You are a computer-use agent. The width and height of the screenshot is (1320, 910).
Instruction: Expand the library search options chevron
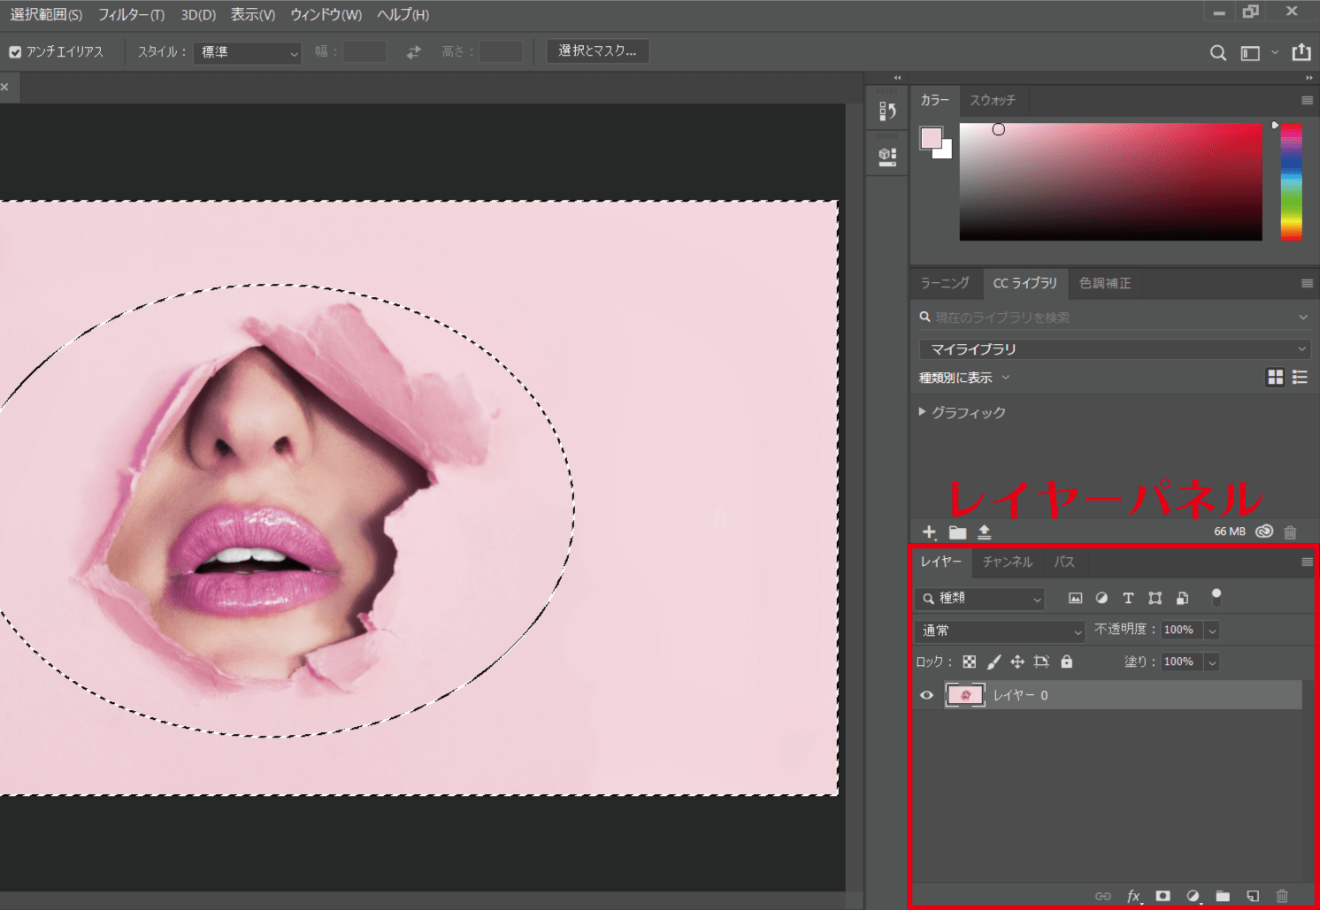(x=1302, y=317)
